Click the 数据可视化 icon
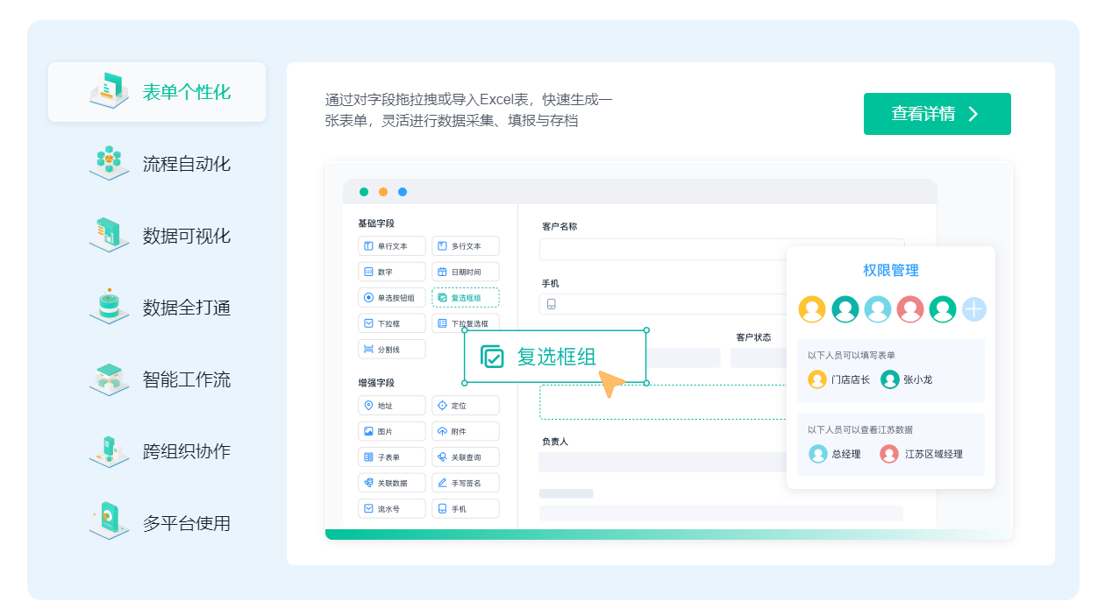The image size is (1105, 616). pyautogui.click(x=109, y=234)
